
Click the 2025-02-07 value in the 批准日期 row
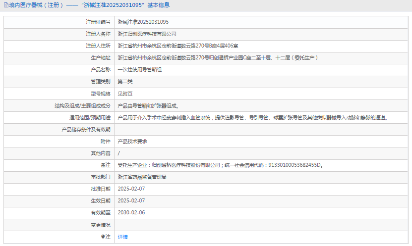click(x=131, y=189)
